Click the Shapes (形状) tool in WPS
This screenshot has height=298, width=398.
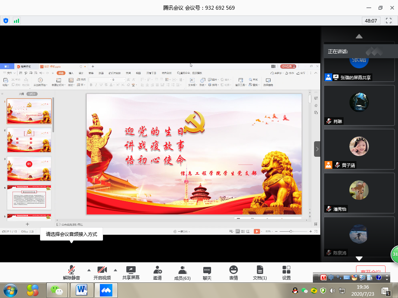point(202,82)
